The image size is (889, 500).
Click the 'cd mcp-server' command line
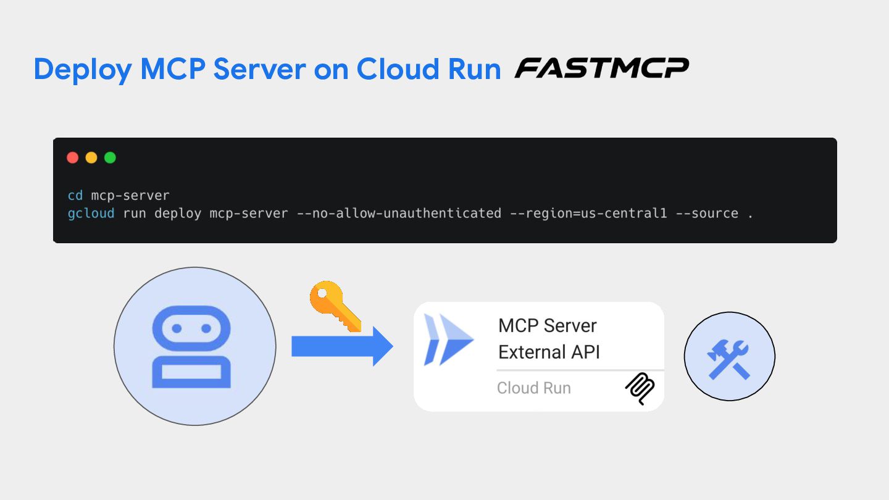click(119, 196)
